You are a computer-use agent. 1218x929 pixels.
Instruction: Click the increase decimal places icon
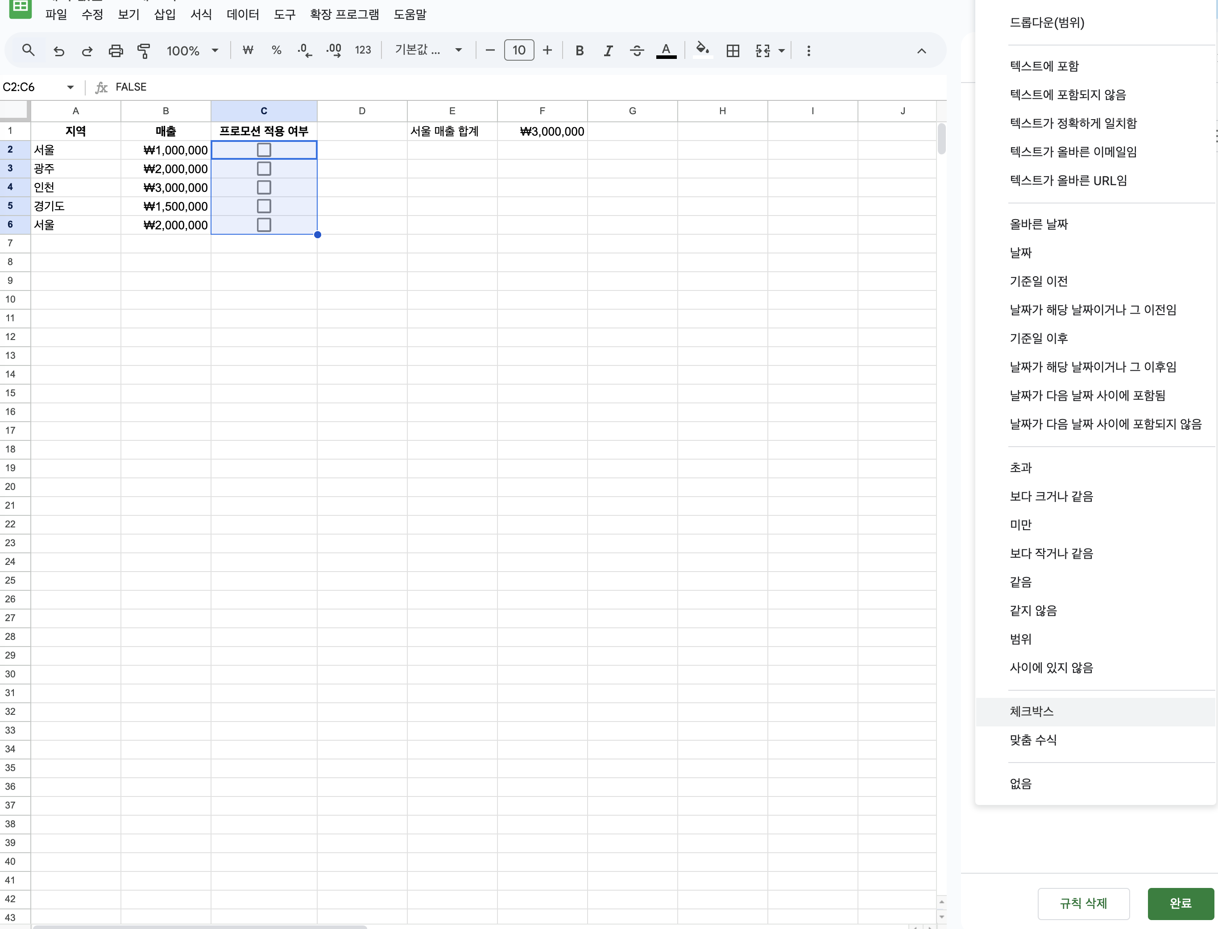(x=333, y=51)
